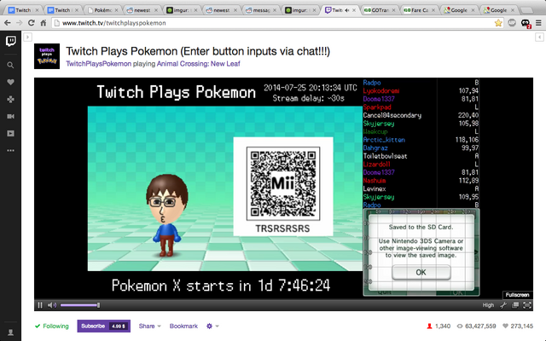Open the TwitchPlaysPokemon channel link
546x341 pixels.
[x=99, y=64]
